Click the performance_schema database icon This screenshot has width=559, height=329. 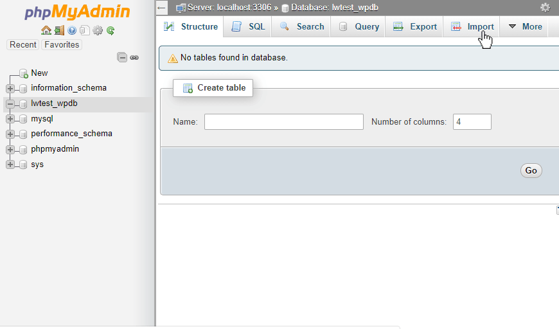[23, 134]
